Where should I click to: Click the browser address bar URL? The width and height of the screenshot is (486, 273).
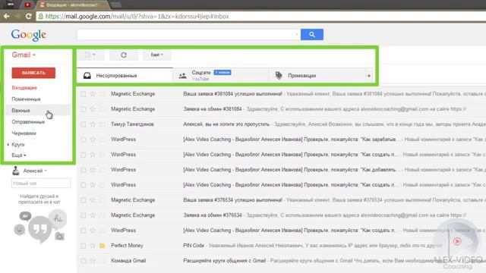click(137, 17)
